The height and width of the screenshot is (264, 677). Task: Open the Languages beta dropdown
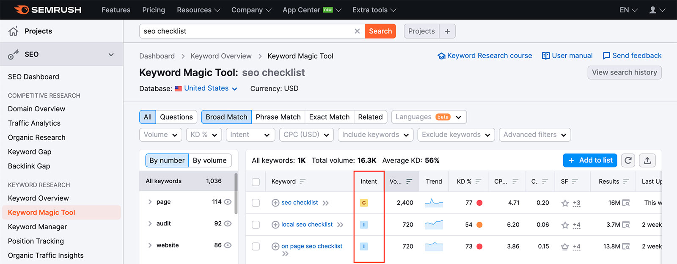click(x=429, y=117)
